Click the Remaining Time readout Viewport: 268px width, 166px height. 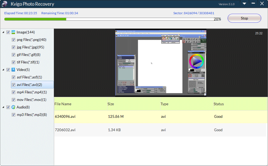click(59, 13)
